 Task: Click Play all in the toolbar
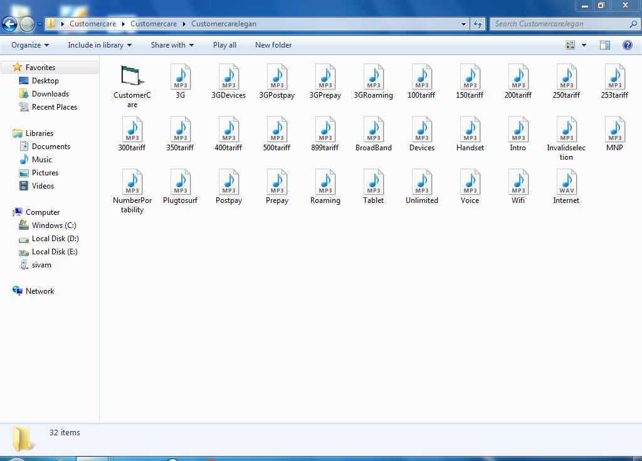(x=225, y=45)
